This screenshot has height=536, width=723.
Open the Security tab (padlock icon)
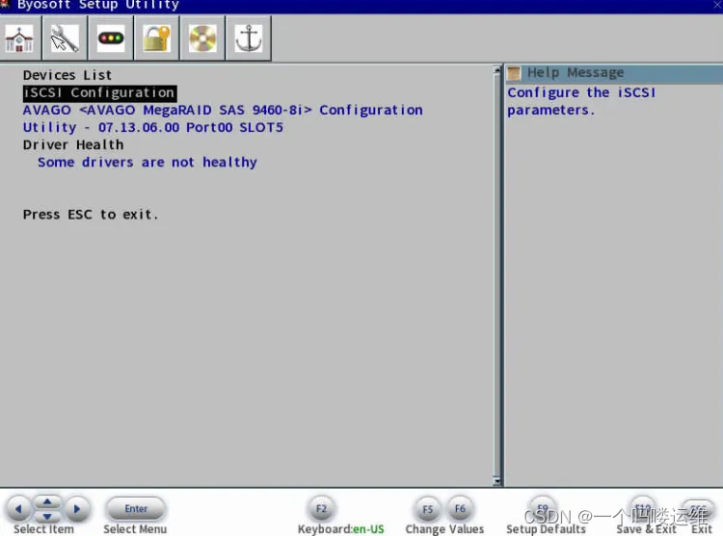point(157,38)
